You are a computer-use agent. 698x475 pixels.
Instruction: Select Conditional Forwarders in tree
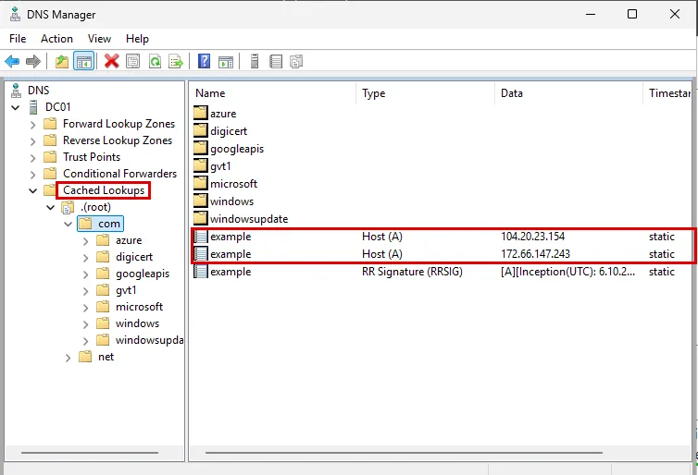click(119, 174)
